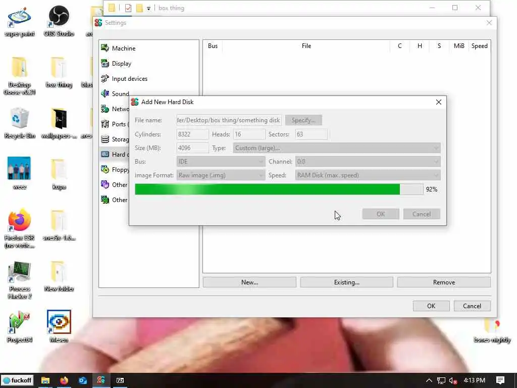Open Recycle Bin on desktop

20,123
